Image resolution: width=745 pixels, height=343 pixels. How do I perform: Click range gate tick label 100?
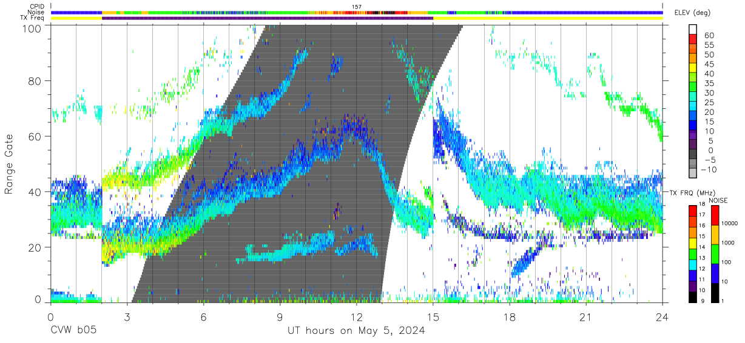(x=33, y=28)
